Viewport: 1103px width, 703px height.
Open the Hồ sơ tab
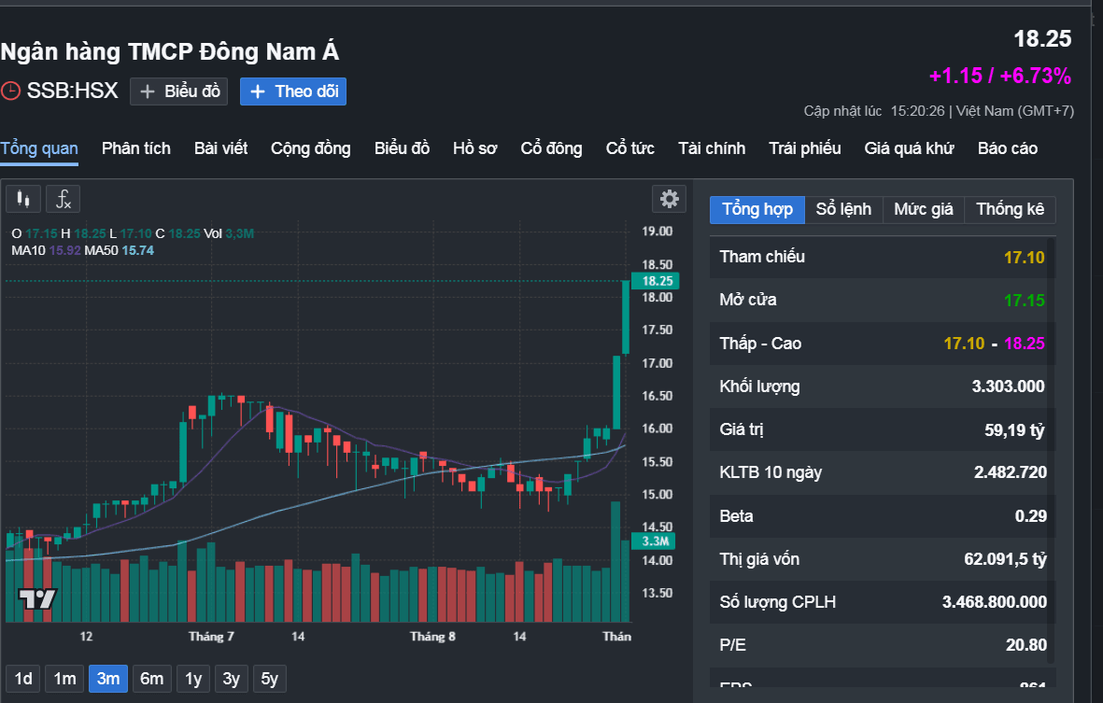click(x=474, y=148)
